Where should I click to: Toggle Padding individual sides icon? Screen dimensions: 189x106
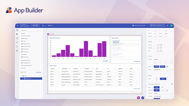point(161,48)
